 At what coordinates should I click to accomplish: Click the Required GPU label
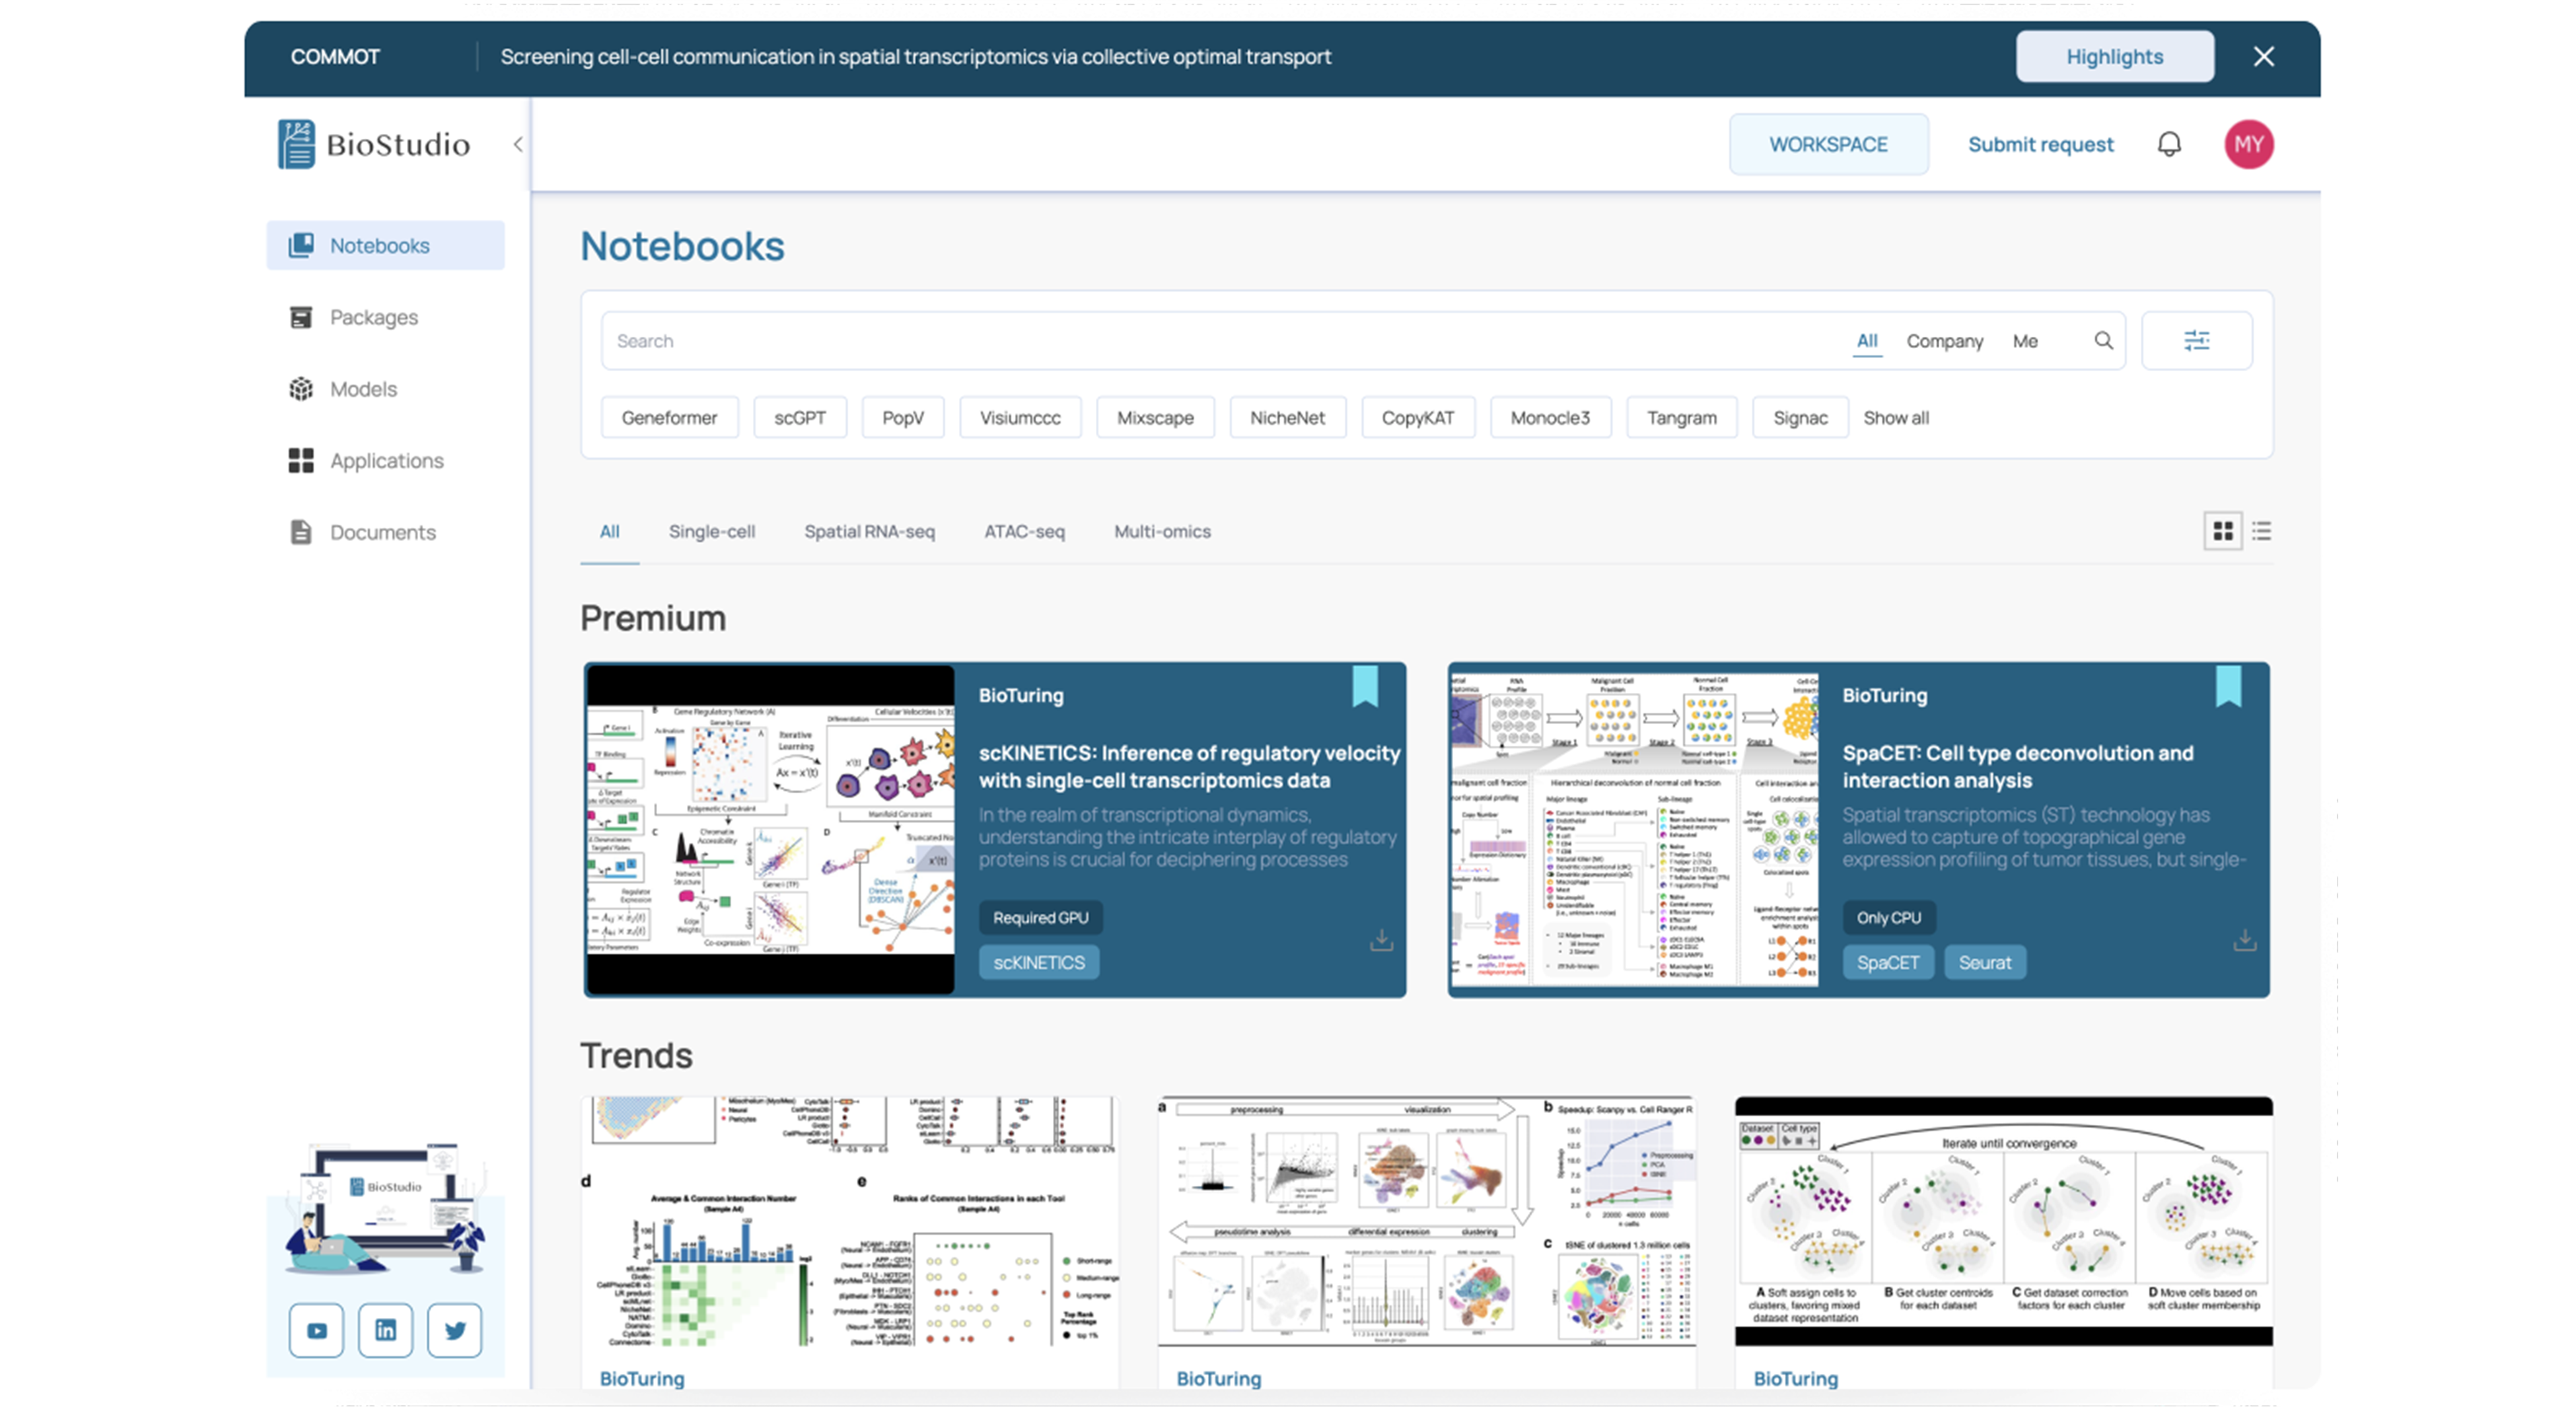pyautogui.click(x=1040, y=918)
